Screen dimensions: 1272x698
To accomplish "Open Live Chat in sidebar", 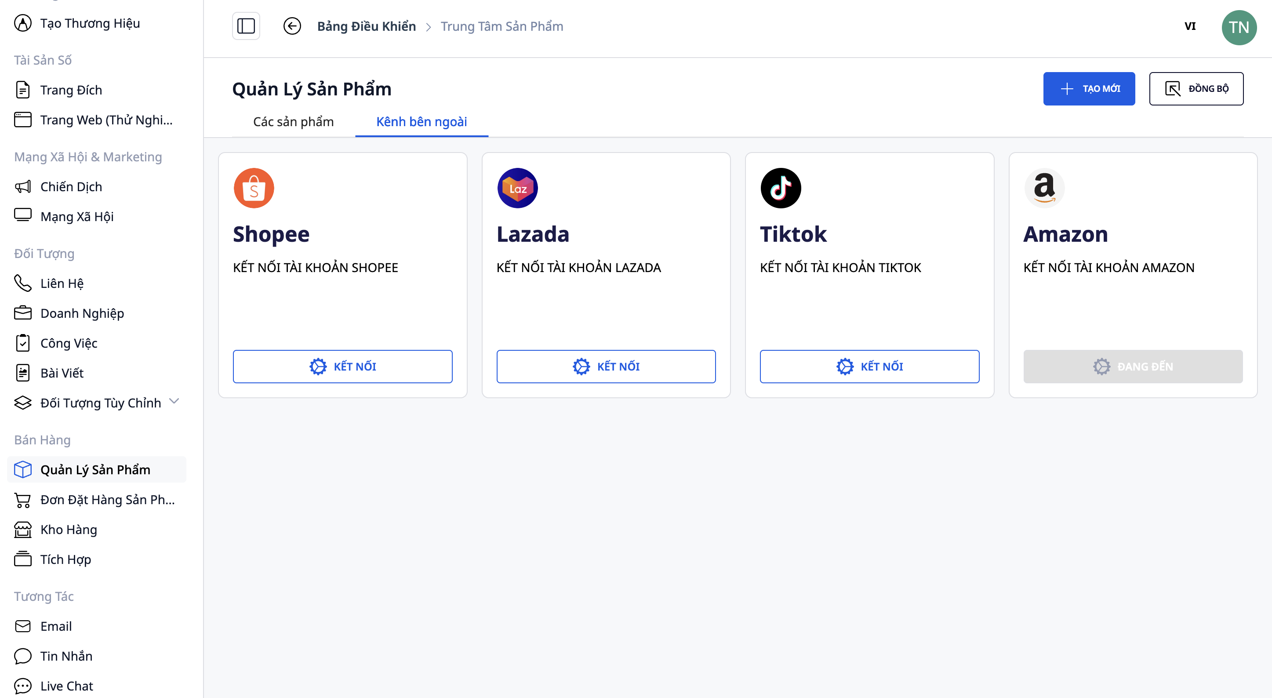I will pos(67,686).
